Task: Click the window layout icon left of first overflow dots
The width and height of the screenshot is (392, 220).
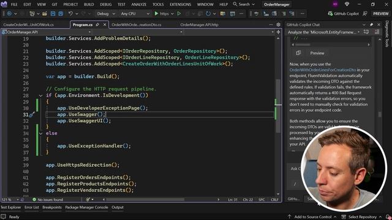Action: (233, 13)
